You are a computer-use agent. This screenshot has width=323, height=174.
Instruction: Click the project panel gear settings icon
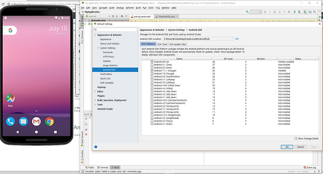click(x=122, y=16)
